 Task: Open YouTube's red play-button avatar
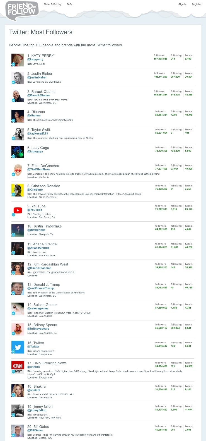(x=18, y=210)
